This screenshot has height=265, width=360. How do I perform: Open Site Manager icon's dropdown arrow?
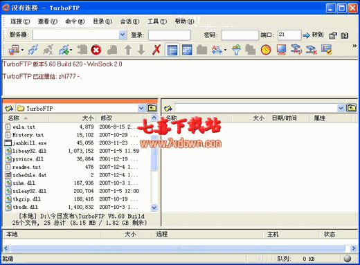point(22,50)
